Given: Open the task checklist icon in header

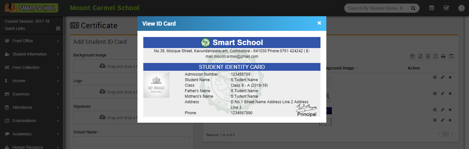Looking at the screenshot, I should click(446, 8).
